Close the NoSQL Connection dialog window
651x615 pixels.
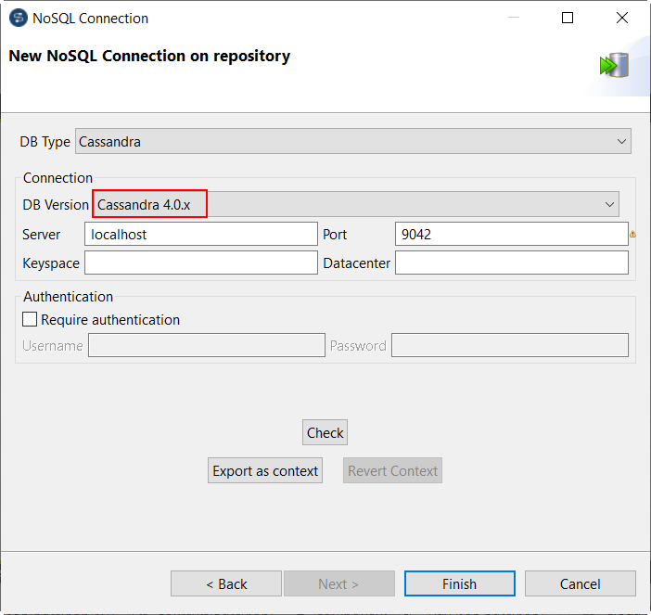[621, 19]
